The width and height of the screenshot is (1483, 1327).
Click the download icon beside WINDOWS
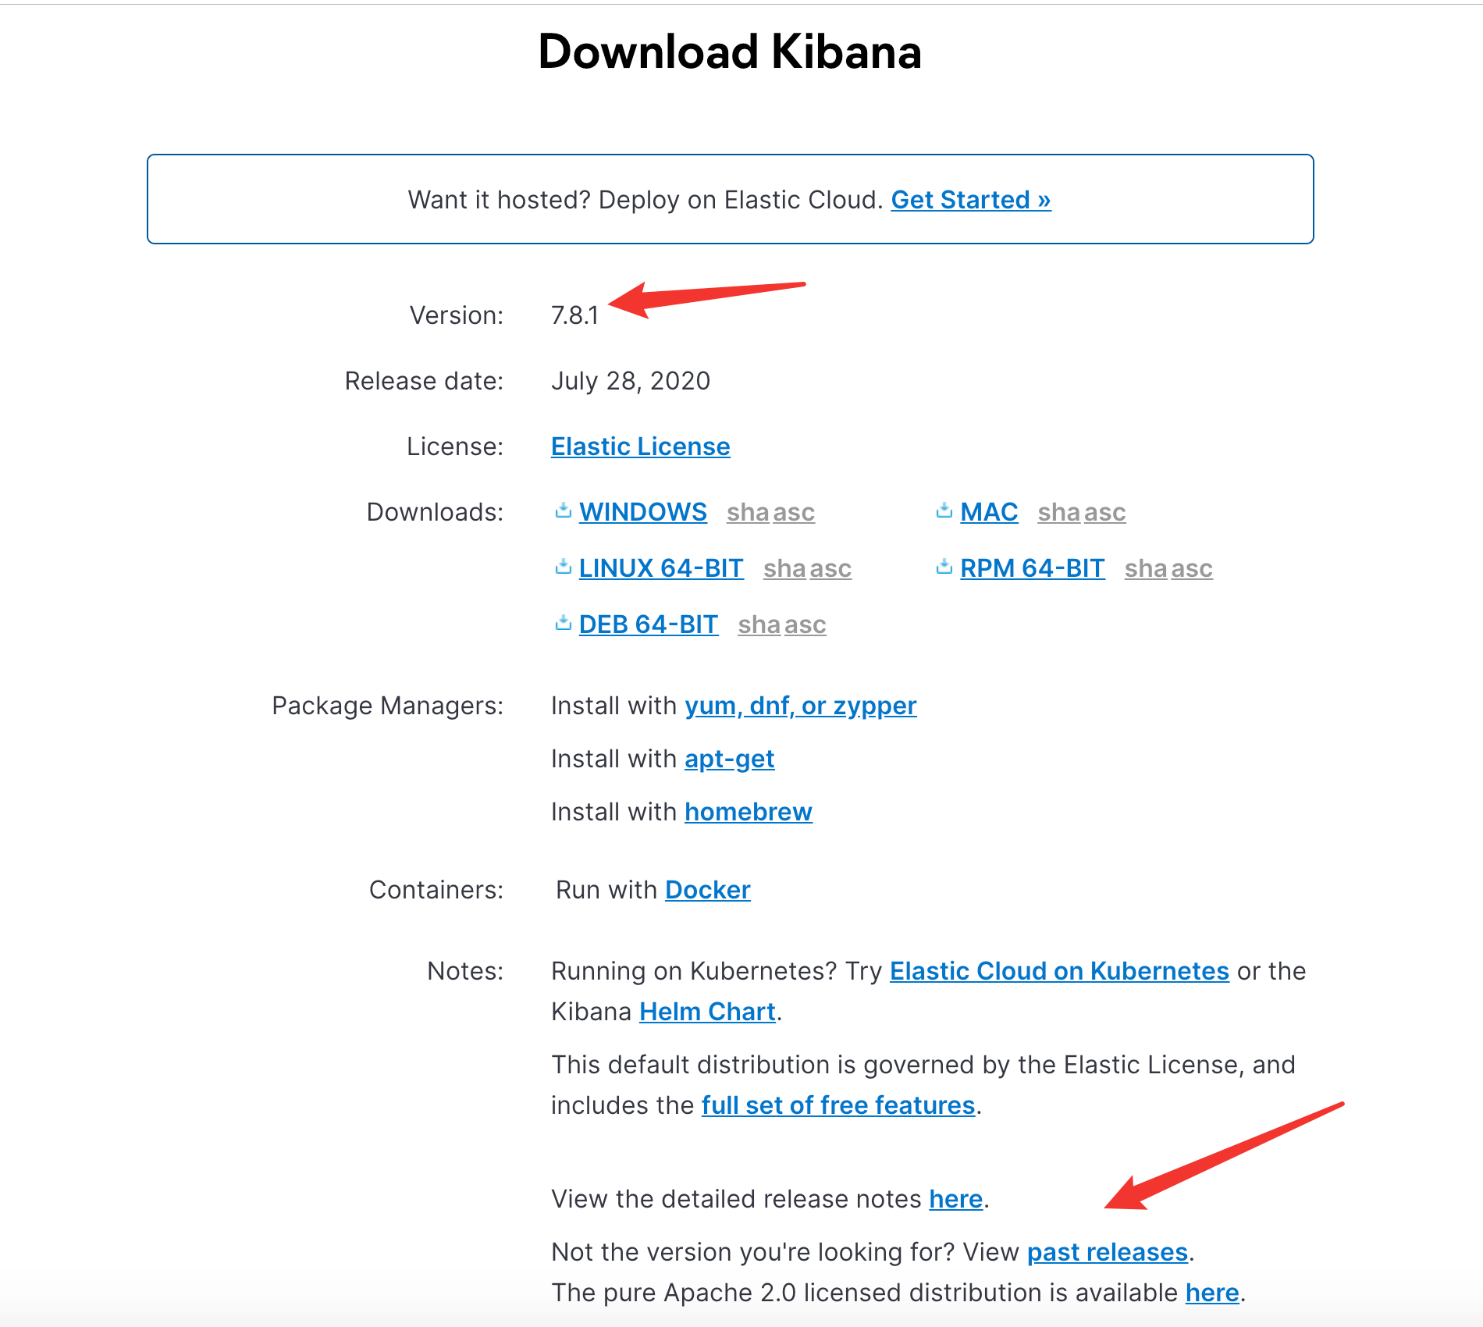coord(563,511)
